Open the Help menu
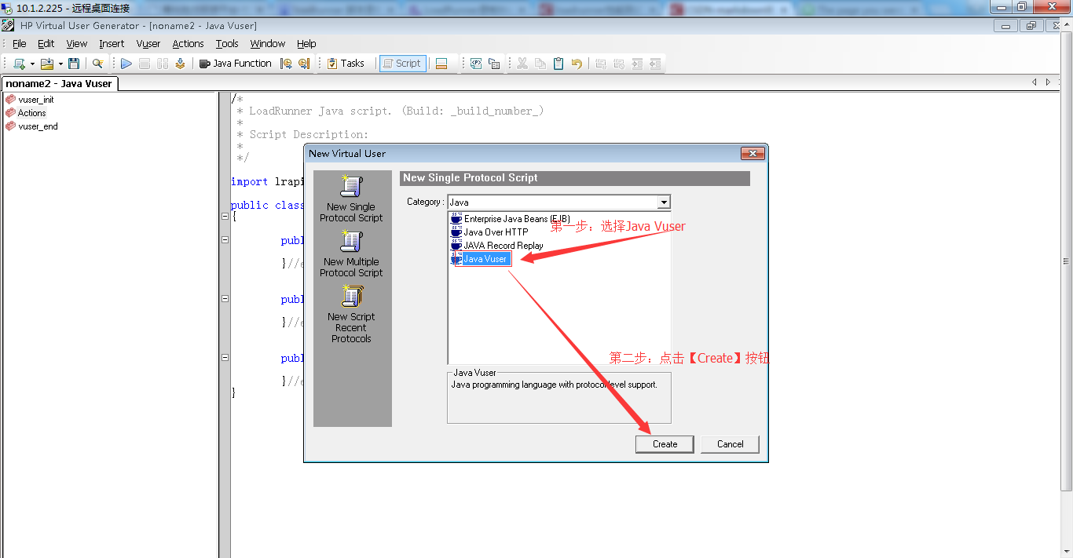1073x558 pixels. (306, 44)
